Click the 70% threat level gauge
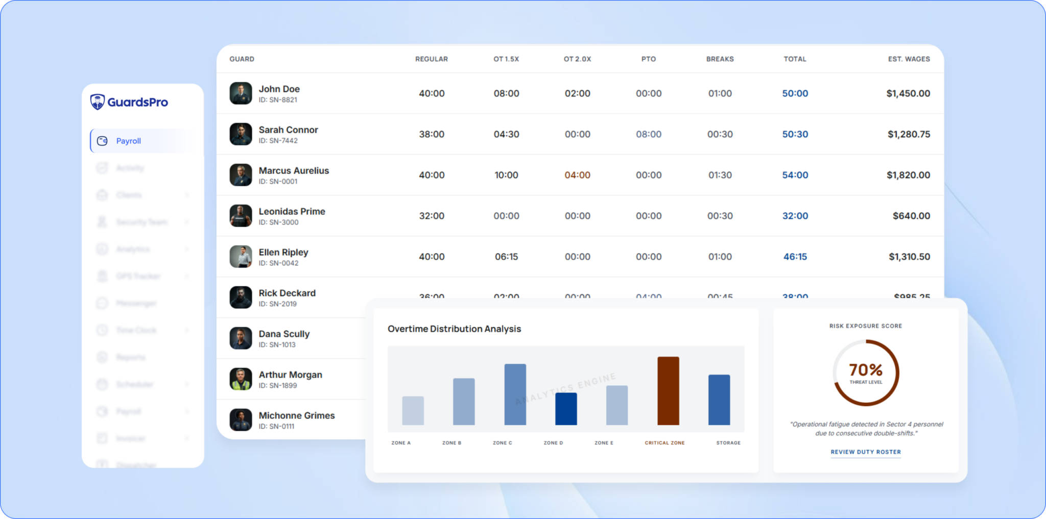The height and width of the screenshot is (519, 1046). (x=865, y=373)
